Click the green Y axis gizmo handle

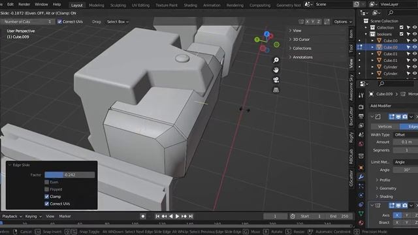[257, 40]
